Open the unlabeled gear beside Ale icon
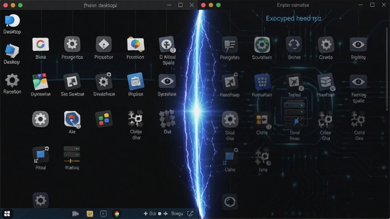The width and height of the screenshot is (390, 219). point(40,119)
